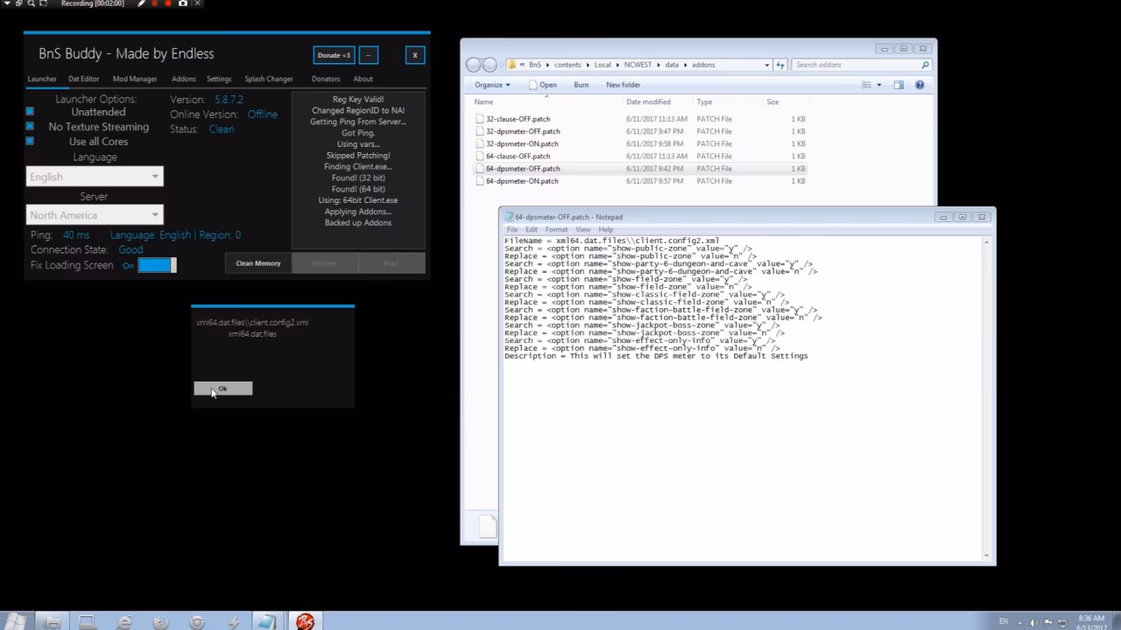Click the Notepad vertical scrollbar down arrow
Image resolution: width=1121 pixels, height=630 pixels.
point(986,556)
